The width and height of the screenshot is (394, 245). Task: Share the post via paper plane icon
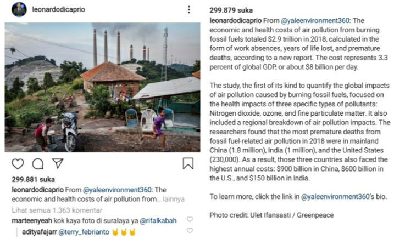58,163
